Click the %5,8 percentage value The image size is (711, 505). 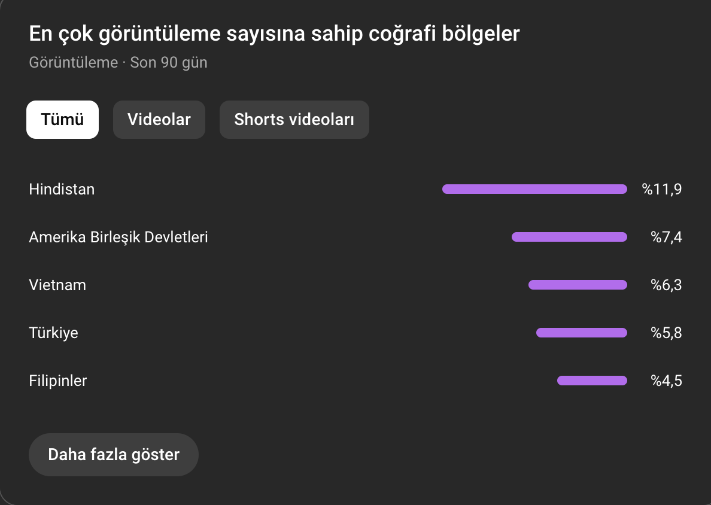pos(666,333)
